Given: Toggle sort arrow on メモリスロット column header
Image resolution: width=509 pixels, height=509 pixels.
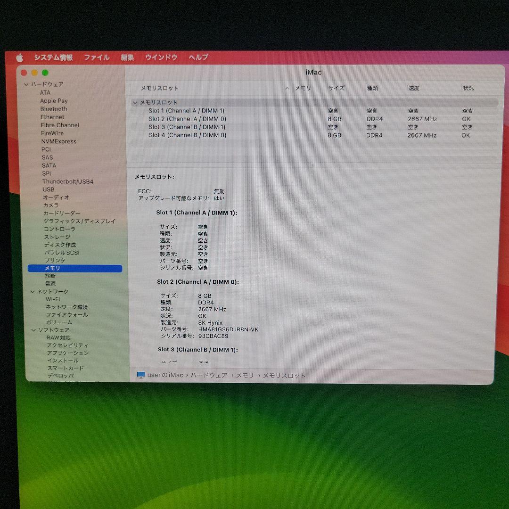Looking at the screenshot, I should tap(287, 88).
